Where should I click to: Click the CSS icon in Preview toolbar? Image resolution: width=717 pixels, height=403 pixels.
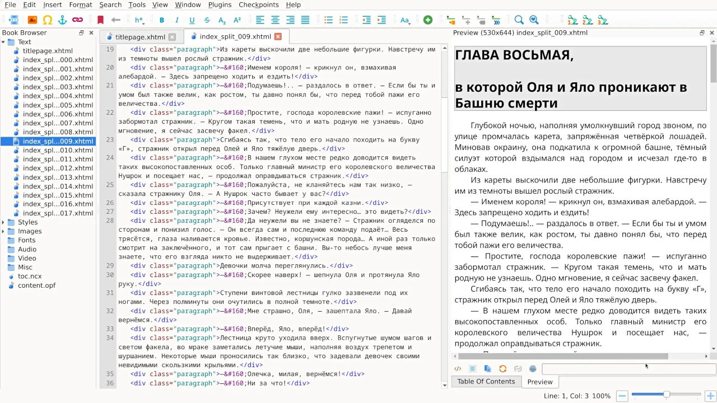pyautogui.click(x=518, y=369)
